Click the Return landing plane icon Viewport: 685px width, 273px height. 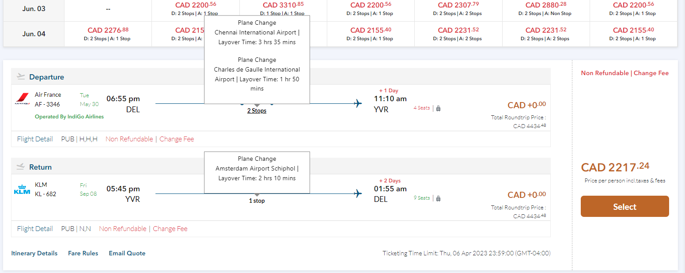coord(21,167)
